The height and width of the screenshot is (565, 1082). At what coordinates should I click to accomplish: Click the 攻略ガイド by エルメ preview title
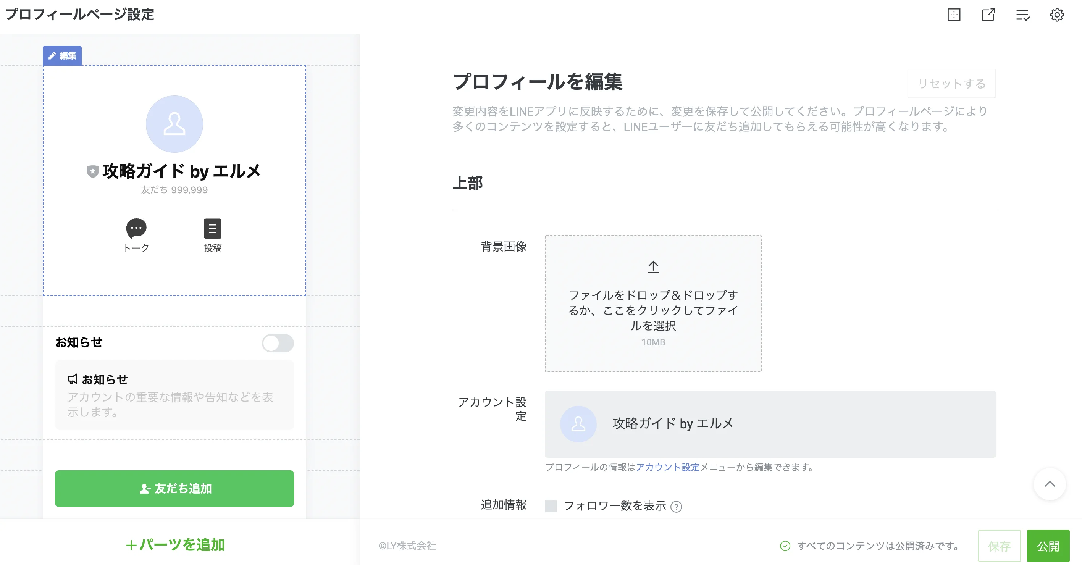[x=181, y=171]
